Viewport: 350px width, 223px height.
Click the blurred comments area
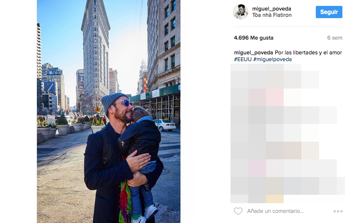[288, 133]
